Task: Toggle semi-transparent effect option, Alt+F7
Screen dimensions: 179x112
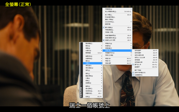Action: tap(145, 55)
